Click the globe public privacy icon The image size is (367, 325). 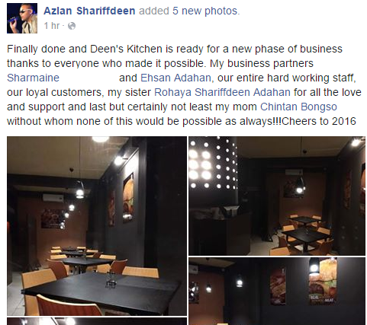click(x=72, y=26)
